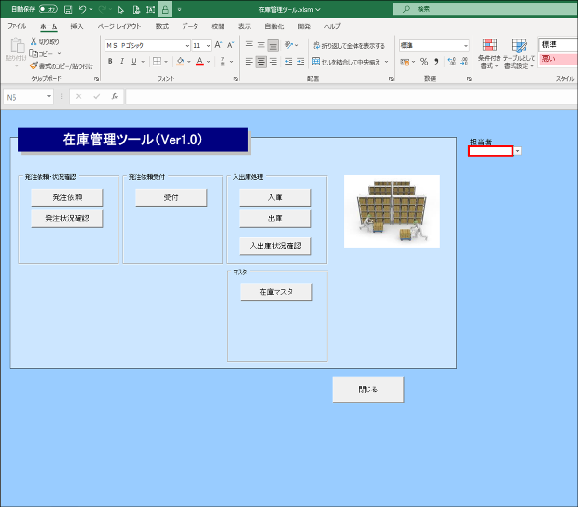Click the formula bar input area

click(x=352, y=97)
